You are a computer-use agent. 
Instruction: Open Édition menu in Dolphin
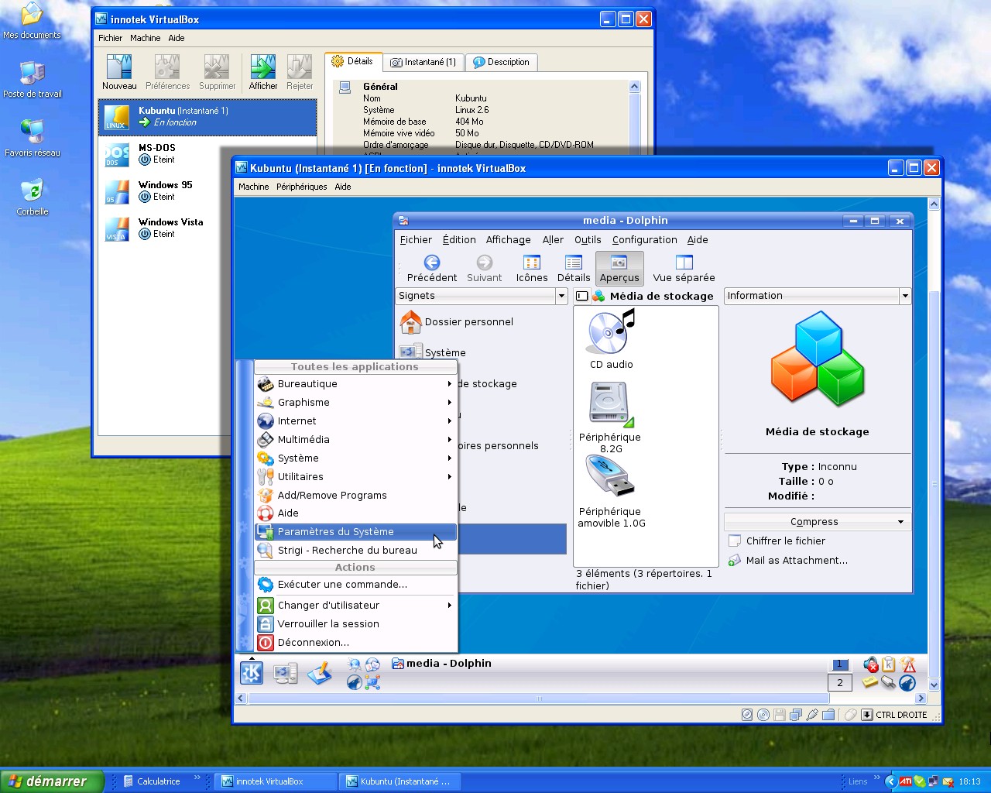pos(459,240)
